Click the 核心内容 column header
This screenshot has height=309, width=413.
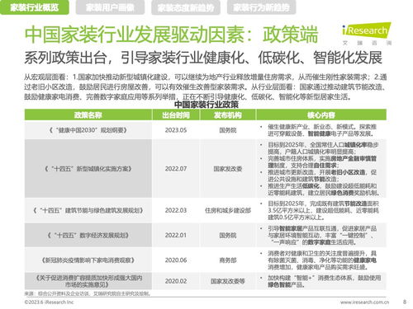coord(321,115)
